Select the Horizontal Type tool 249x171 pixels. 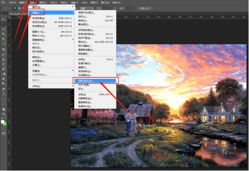(4, 94)
